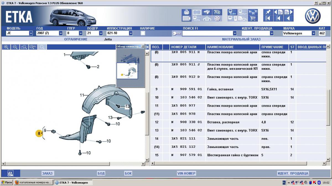The height and width of the screenshot is (186, 332).
Task: Click the МАТЕРИАЛЬНЫЙ ЗАКАЗ heading
Action: [x=241, y=39]
